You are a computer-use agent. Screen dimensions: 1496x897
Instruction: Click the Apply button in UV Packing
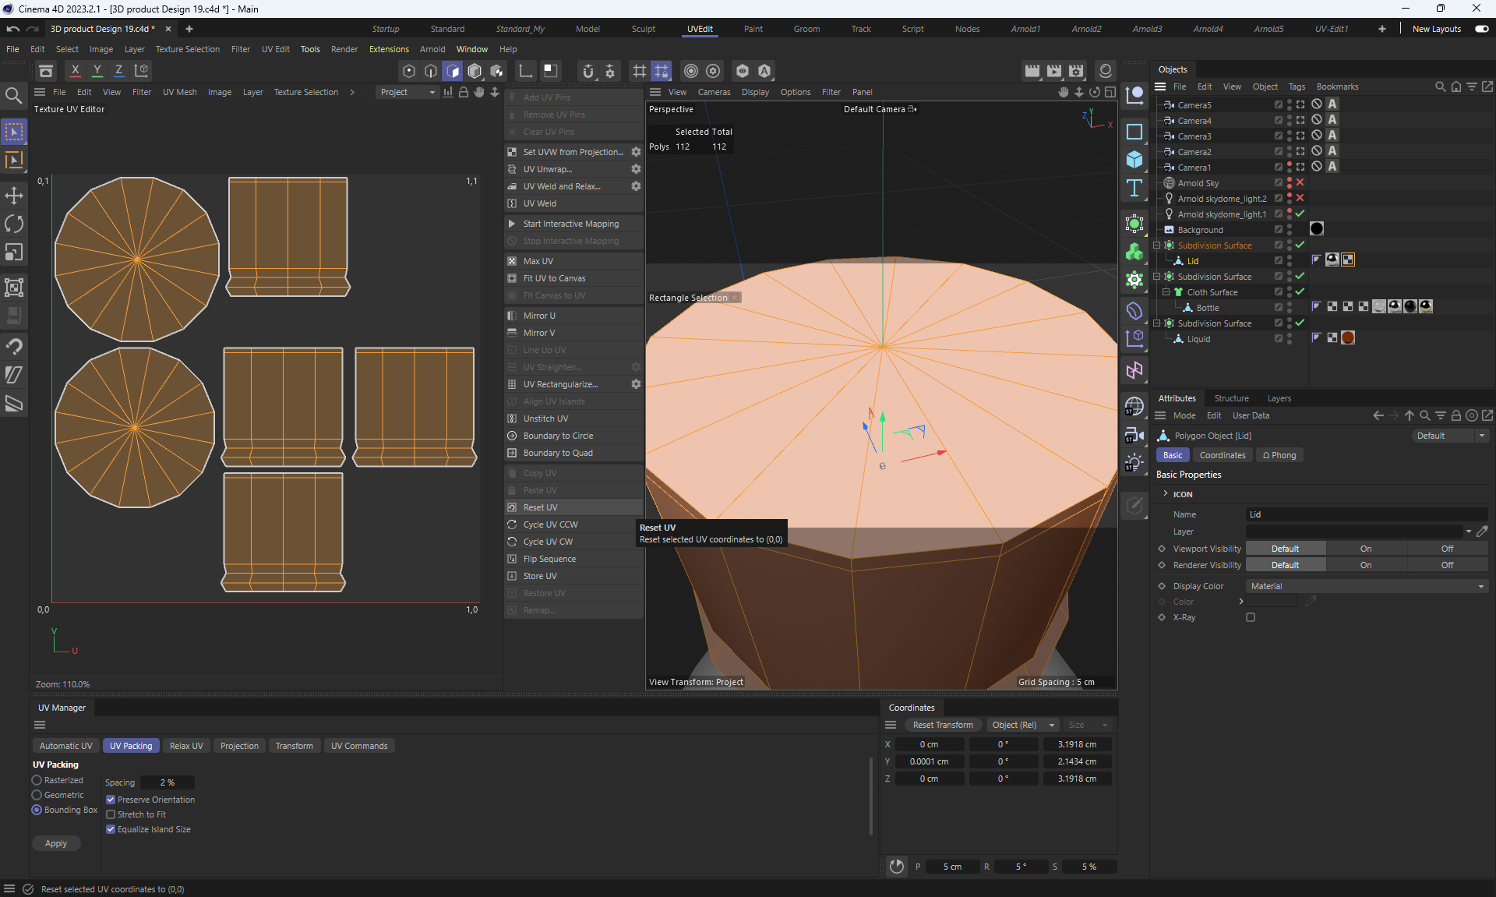pos(56,843)
